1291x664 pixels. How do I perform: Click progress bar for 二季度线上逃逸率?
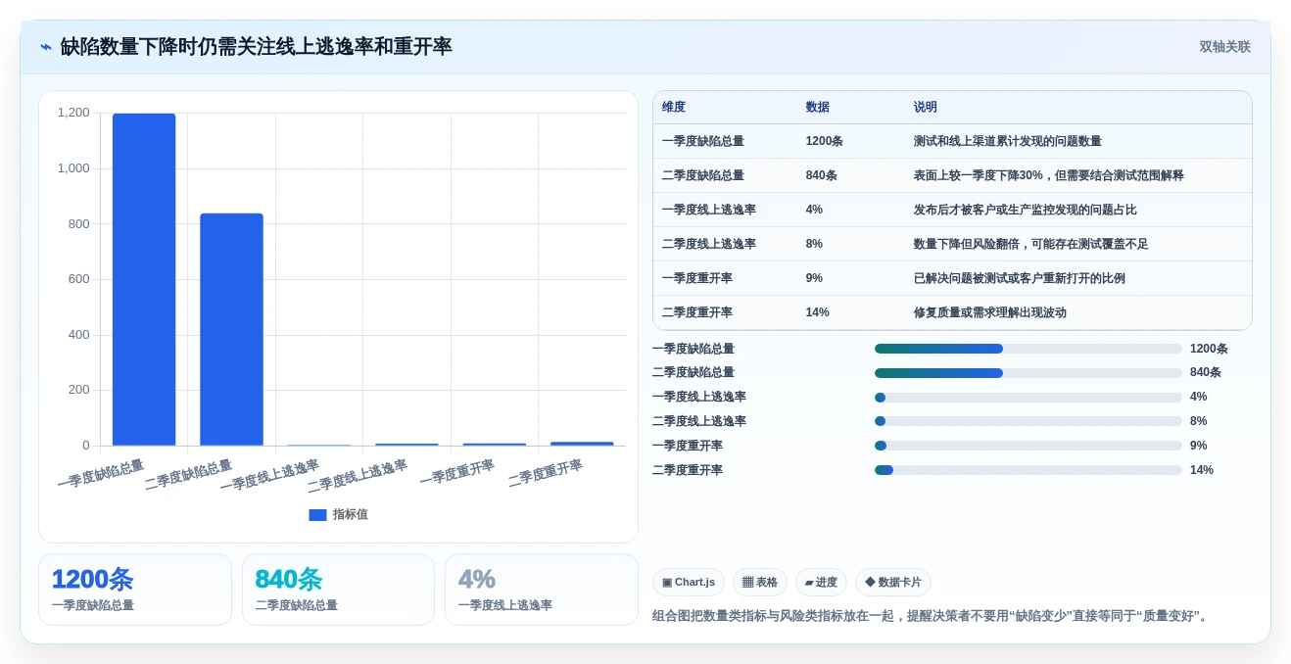click(x=1028, y=421)
